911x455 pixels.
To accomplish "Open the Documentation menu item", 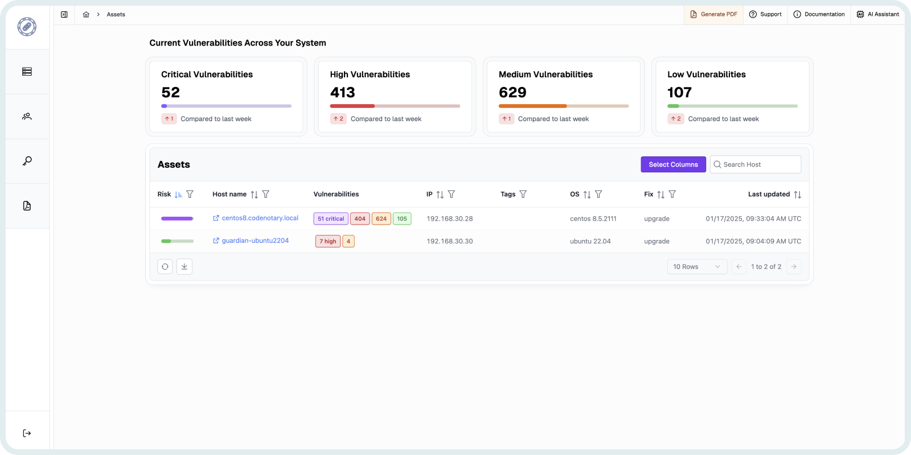I will pos(819,14).
